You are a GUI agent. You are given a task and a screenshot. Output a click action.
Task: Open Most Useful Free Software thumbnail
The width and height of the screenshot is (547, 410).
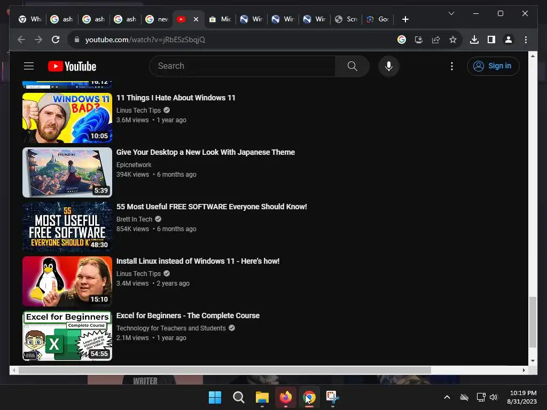67,226
